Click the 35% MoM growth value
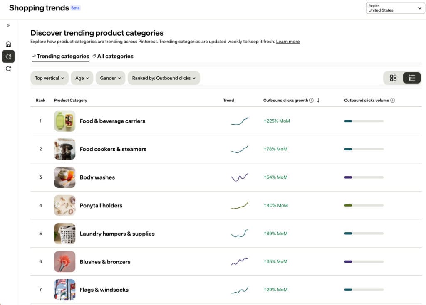The image size is (426, 305). click(275, 262)
